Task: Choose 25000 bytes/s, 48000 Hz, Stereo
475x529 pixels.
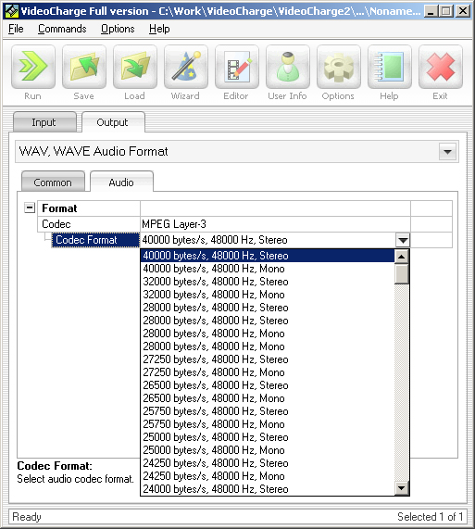Action: pos(268,437)
